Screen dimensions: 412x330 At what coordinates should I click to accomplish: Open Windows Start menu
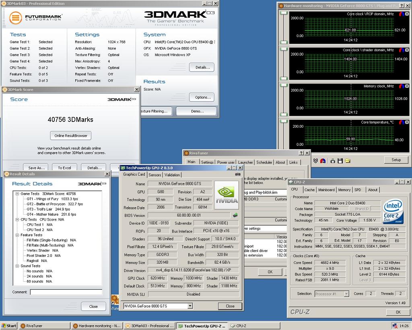pyautogui.click(x=9, y=326)
